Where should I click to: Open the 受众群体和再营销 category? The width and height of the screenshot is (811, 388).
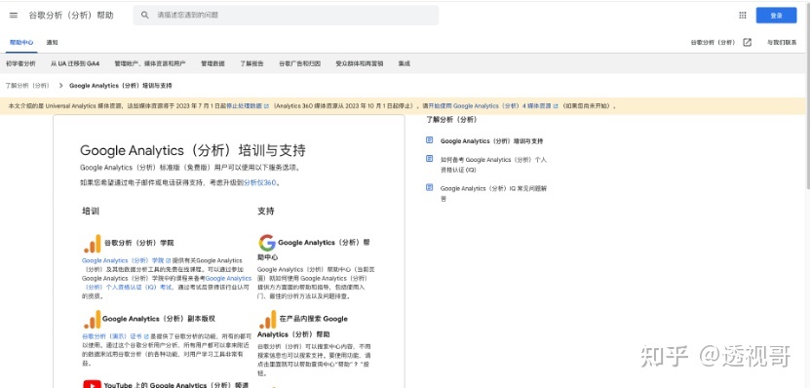360,63
